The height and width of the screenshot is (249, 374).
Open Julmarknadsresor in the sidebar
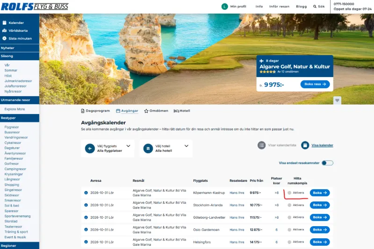click(x=18, y=81)
